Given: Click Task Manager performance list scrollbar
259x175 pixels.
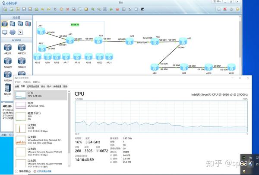Looking at the screenshot, I should [x=69, y=123].
